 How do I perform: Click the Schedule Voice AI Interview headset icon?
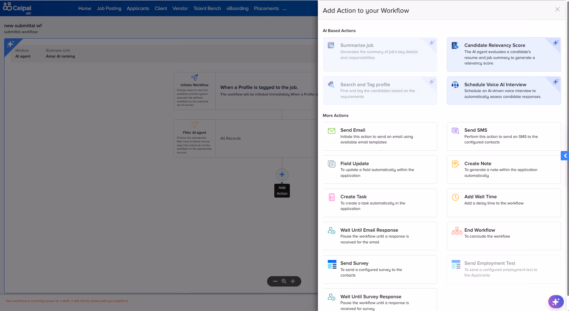click(455, 84)
